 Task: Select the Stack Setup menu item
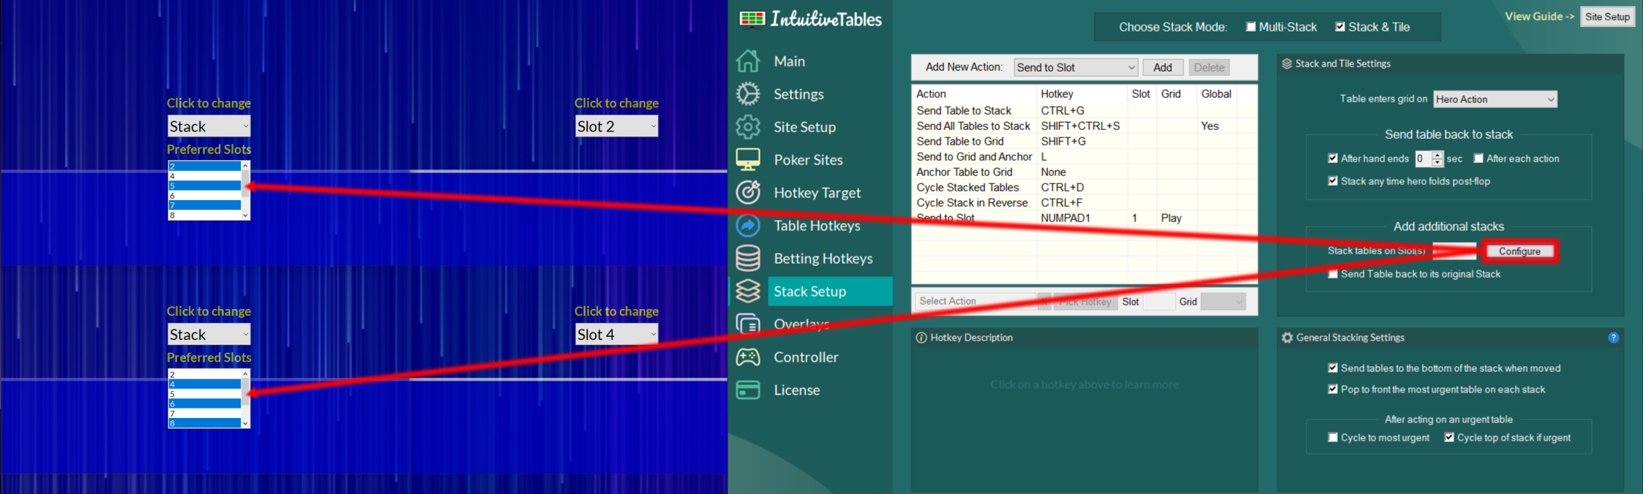tap(810, 292)
